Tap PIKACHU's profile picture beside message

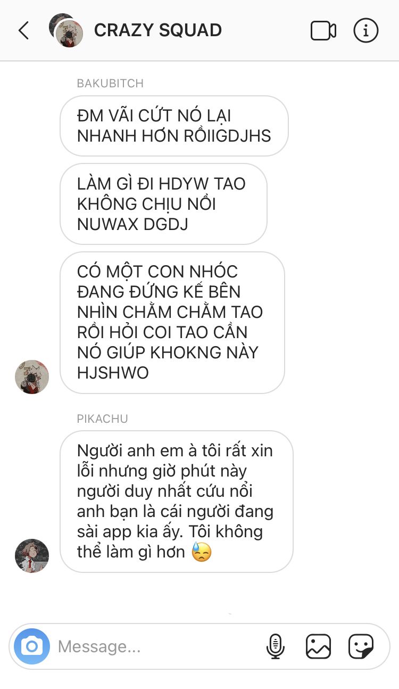point(32,555)
